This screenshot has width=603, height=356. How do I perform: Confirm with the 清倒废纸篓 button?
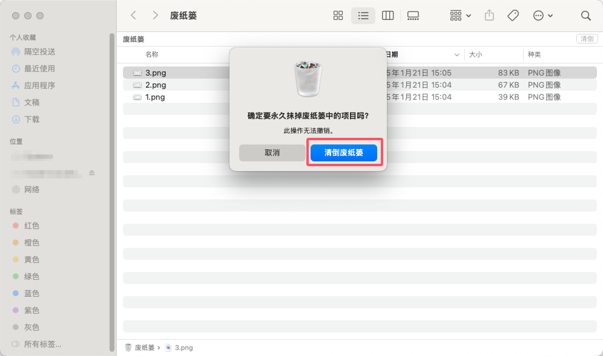click(x=343, y=153)
